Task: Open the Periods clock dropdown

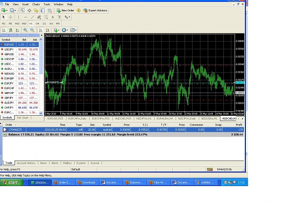Action: [x=65, y=30]
